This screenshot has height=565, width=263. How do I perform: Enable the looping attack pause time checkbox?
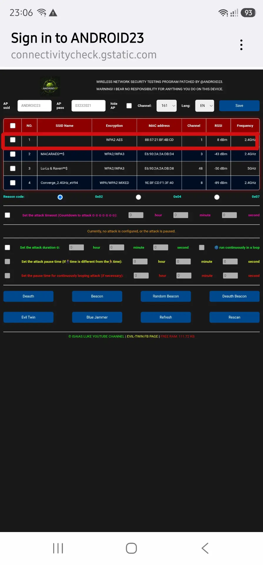(7, 276)
